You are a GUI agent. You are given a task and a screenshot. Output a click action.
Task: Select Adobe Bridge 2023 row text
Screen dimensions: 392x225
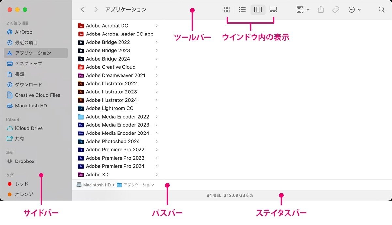click(x=108, y=50)
